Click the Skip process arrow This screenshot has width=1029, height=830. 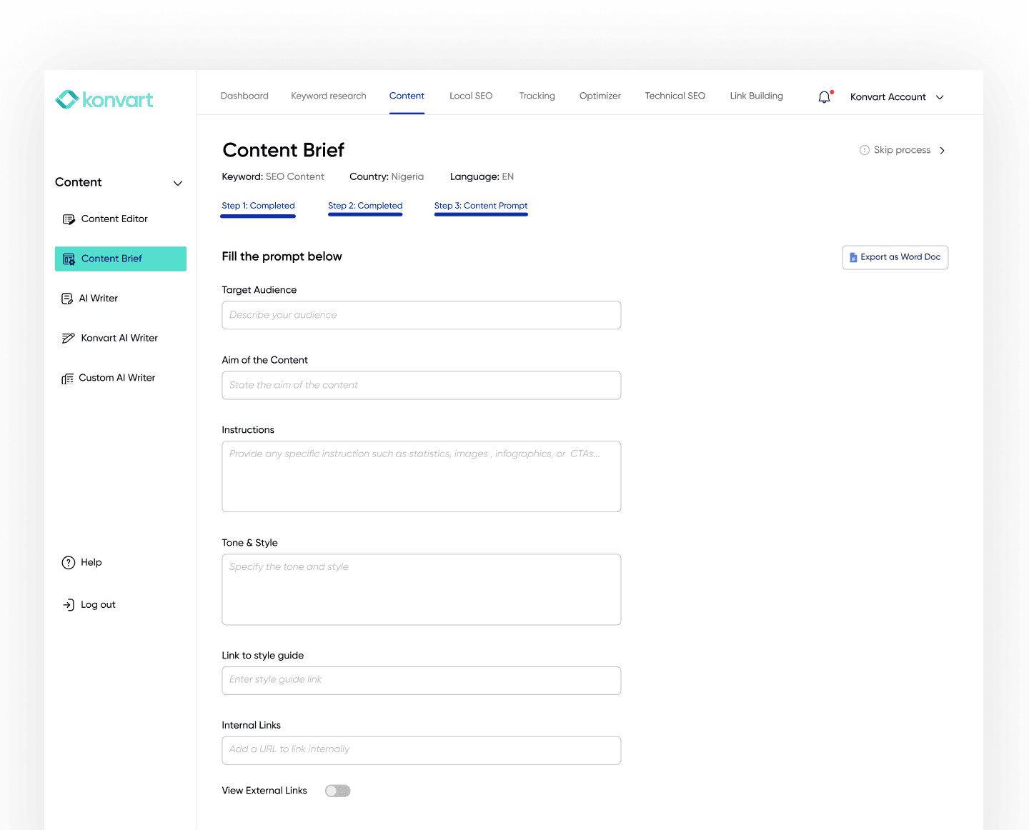coord(942,151)
